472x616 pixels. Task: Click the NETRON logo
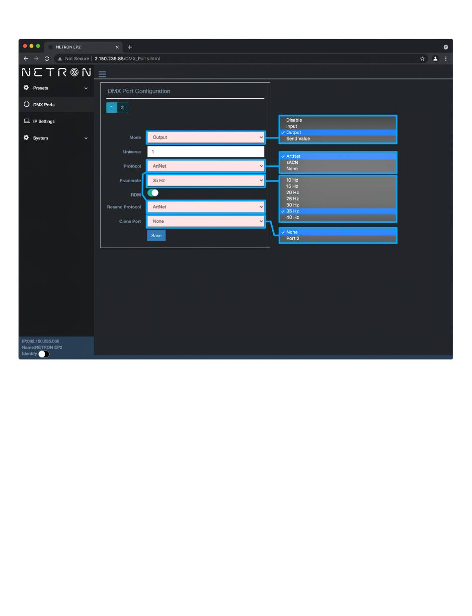pyautogui.click(x=56, y=72)
